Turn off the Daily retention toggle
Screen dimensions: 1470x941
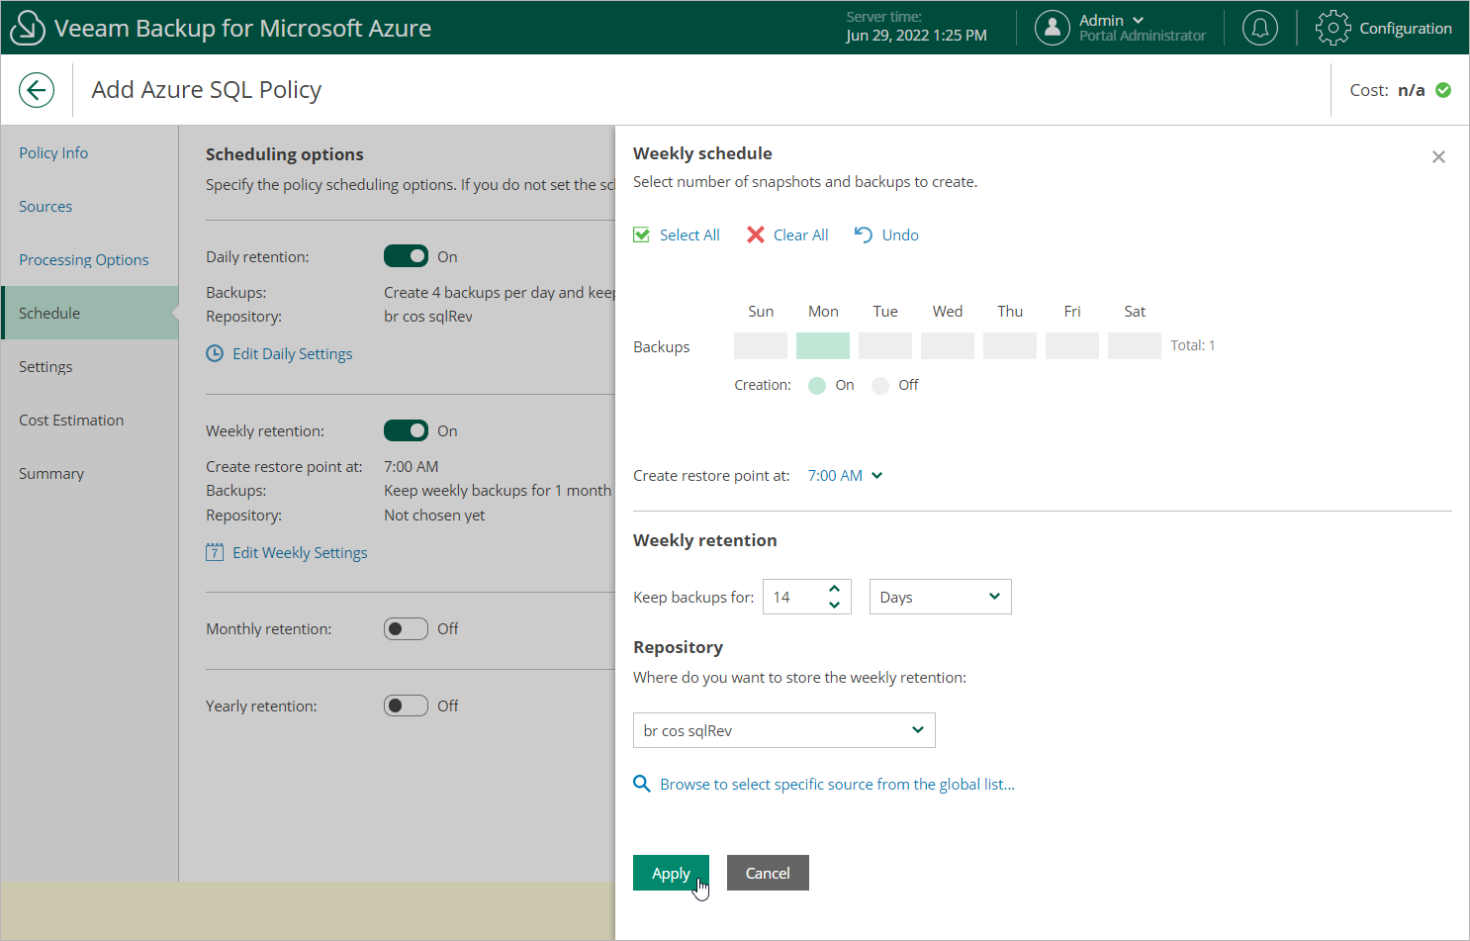point(406,256)
